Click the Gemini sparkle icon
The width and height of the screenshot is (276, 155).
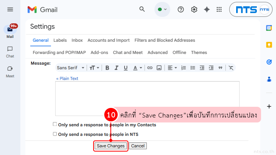point(207,10)
